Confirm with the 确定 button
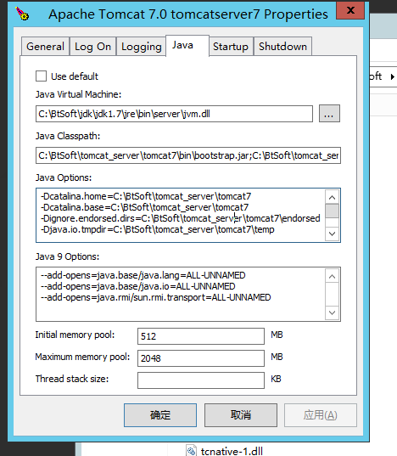This screenshot has width=397, height=456. (x=160, y=415)
